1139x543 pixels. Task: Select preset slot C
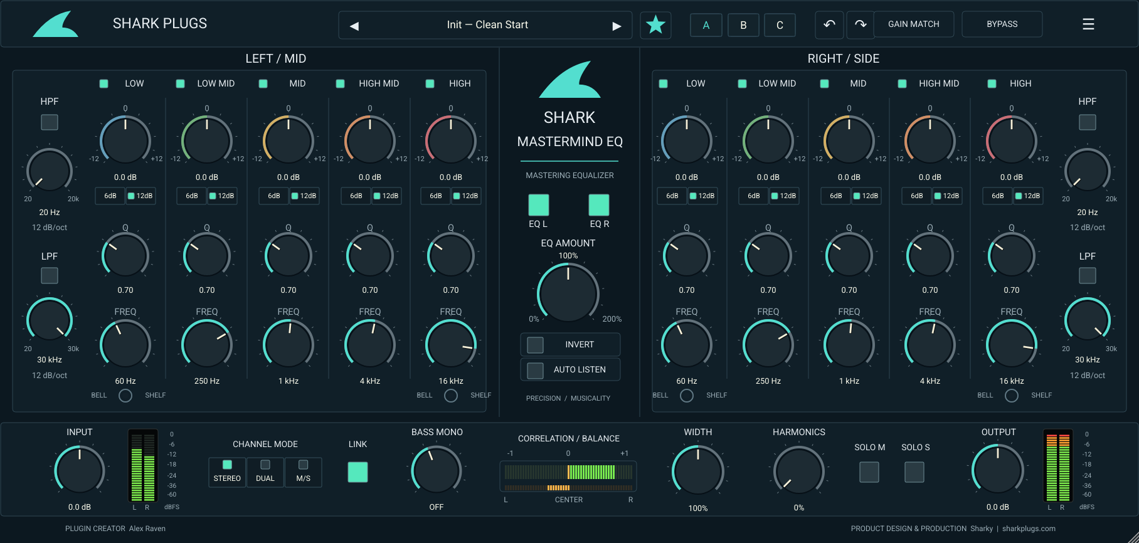(x=780, y=25)
